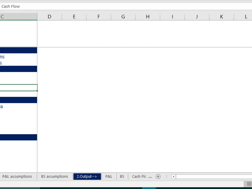
Task: Switch to Normal view in status bar
Action: pyautogui.click(x=249, y=184)
